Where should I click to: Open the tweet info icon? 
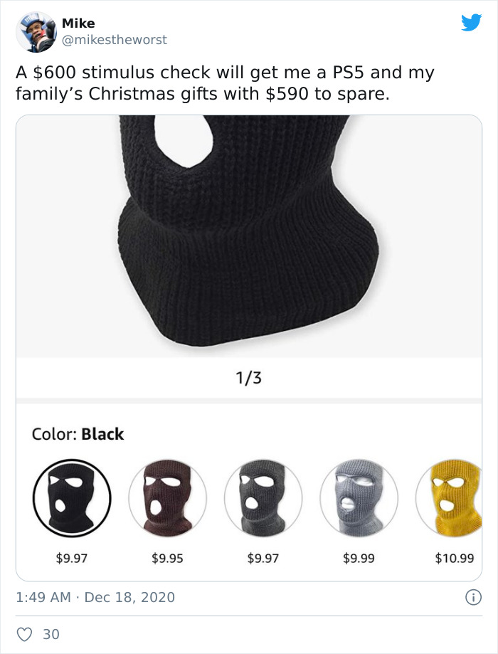point(473,597)
